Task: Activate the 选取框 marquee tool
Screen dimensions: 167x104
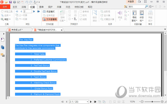Action: (105, 11)
